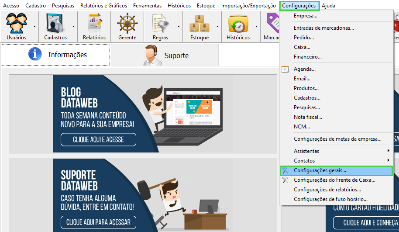
Task: Click the Clique Aqui e Acesse button
Action: click(99, 139)
